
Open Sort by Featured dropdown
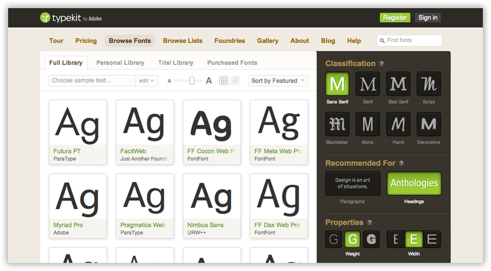point(278,81)
